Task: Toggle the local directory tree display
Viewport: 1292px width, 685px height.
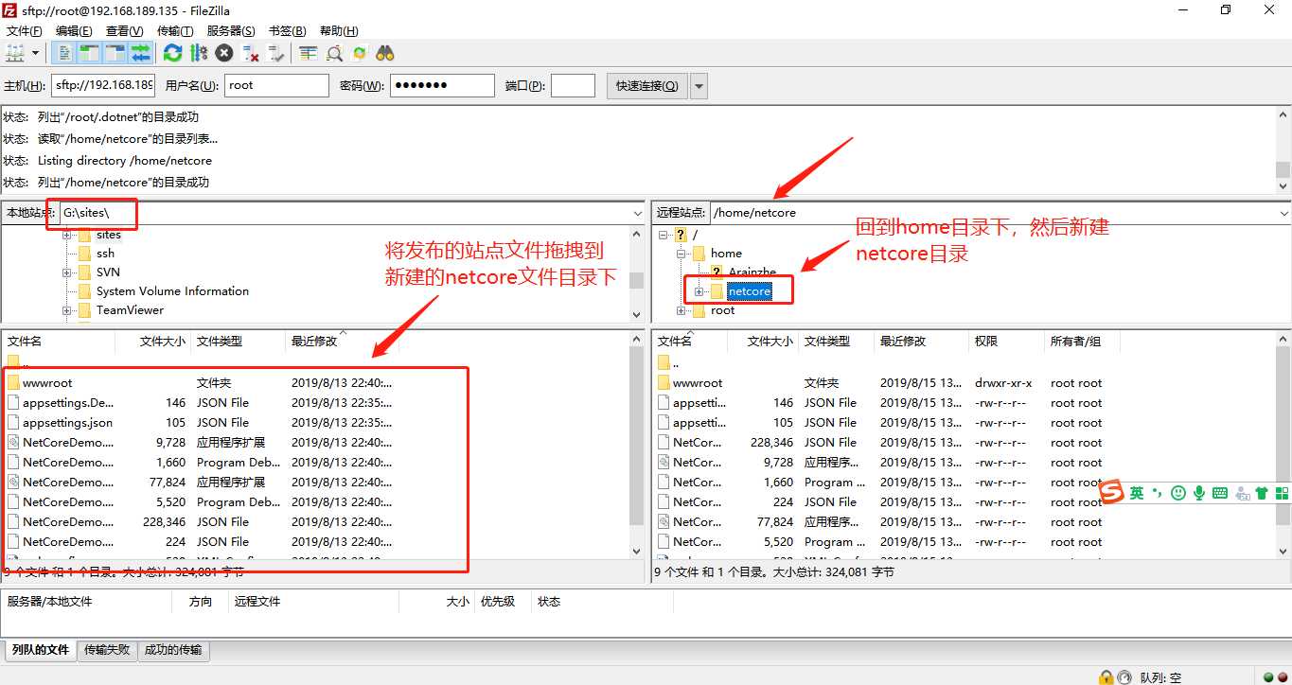Action: coord(90,53)
